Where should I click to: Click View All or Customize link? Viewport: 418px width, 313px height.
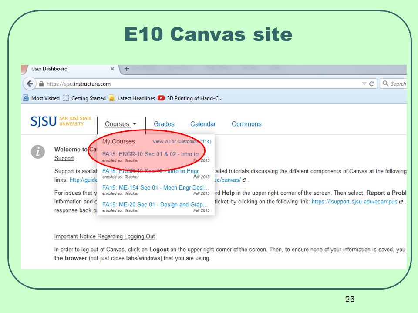182,142
